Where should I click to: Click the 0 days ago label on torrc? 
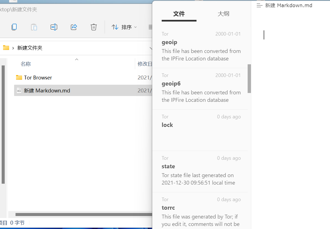click(x=229, y=199)
